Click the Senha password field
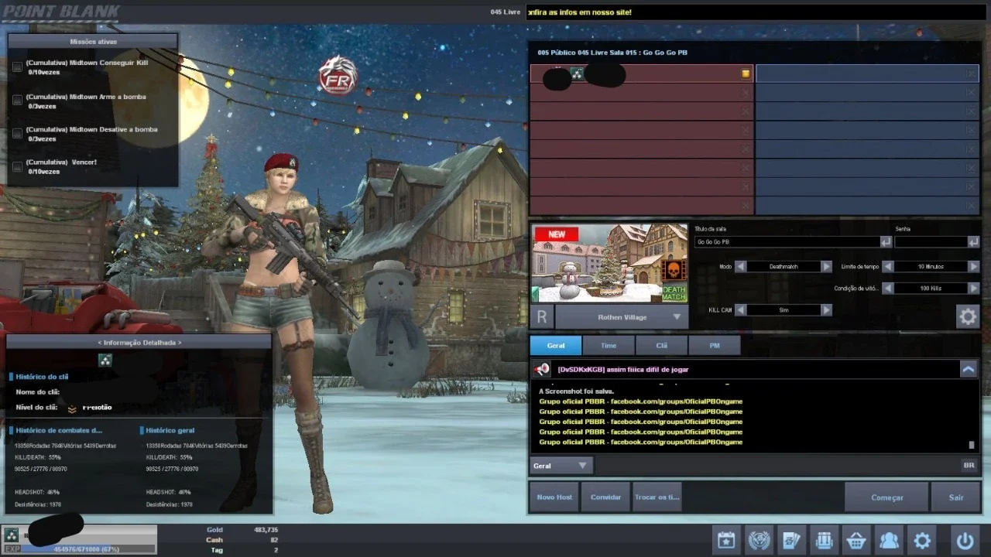Image resolution: width=991 pixels, height=557 pixels. tap(931, 242)
